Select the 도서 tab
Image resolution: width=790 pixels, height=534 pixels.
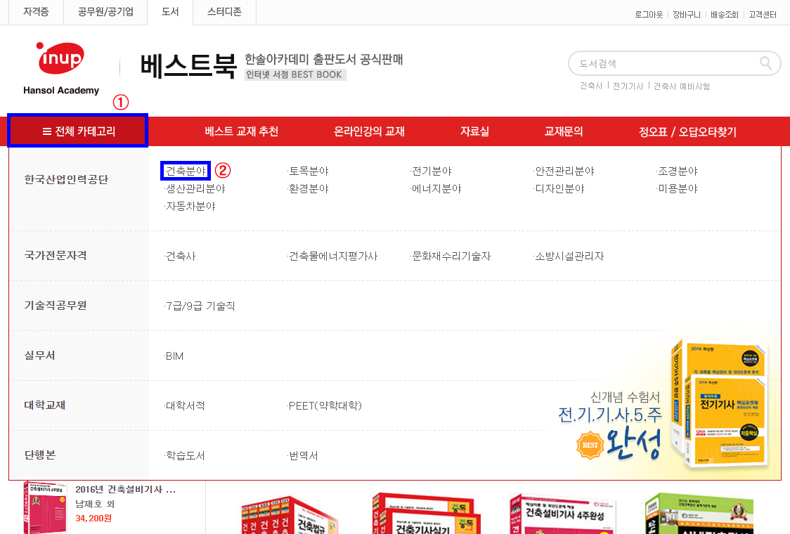170,11
